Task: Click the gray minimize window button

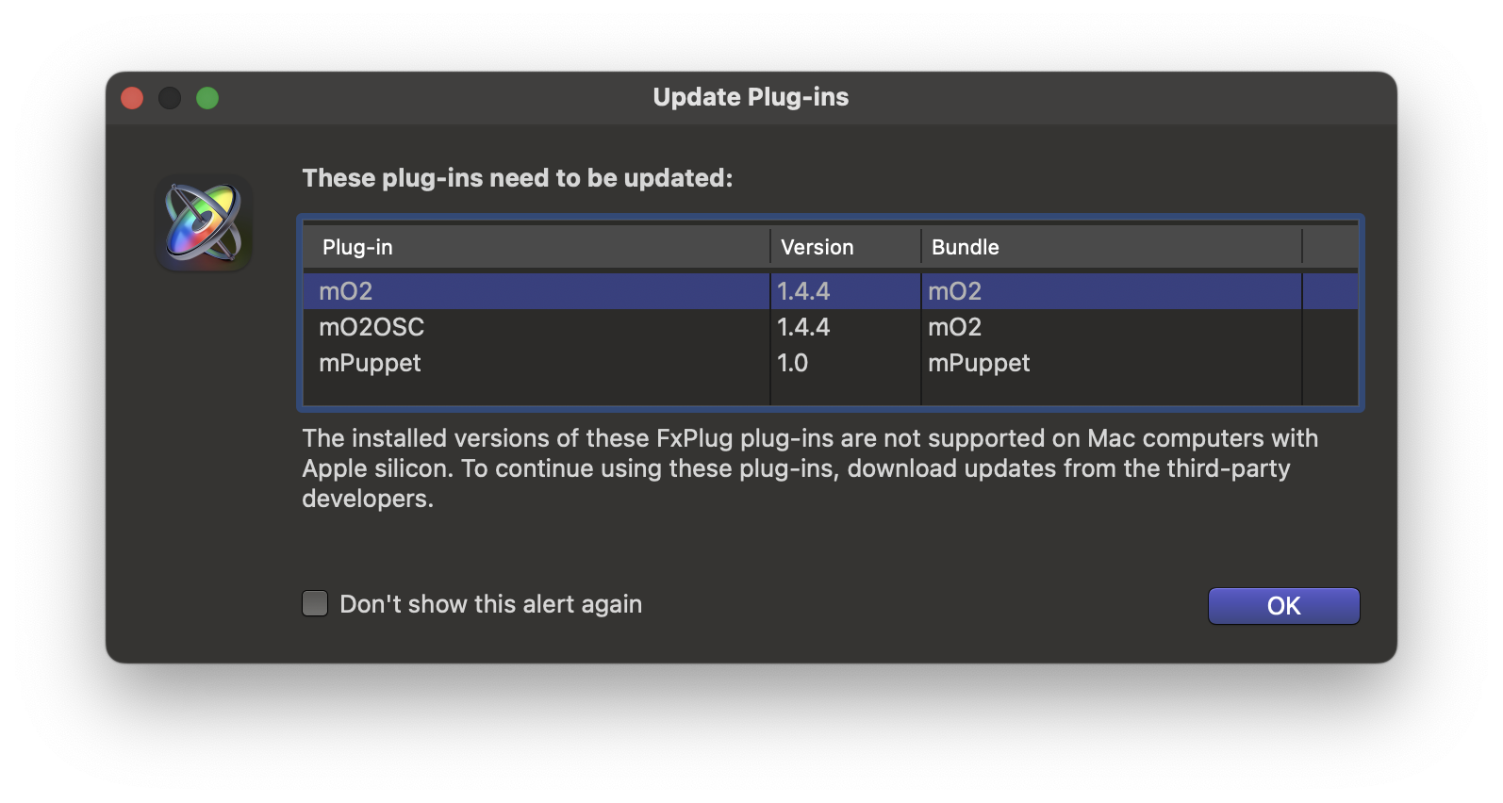Action: [x=170, y=98]
